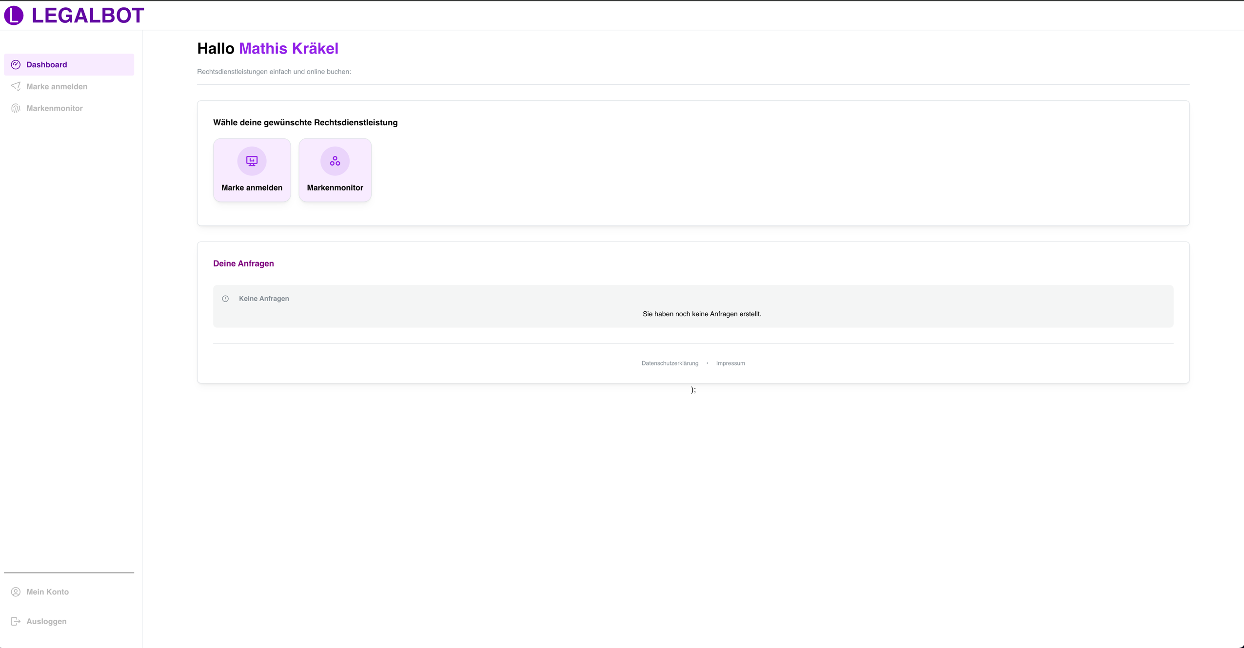The image size is (1244, 648).
Task: Open Dashboard in the sidebar
Action: 69,65
